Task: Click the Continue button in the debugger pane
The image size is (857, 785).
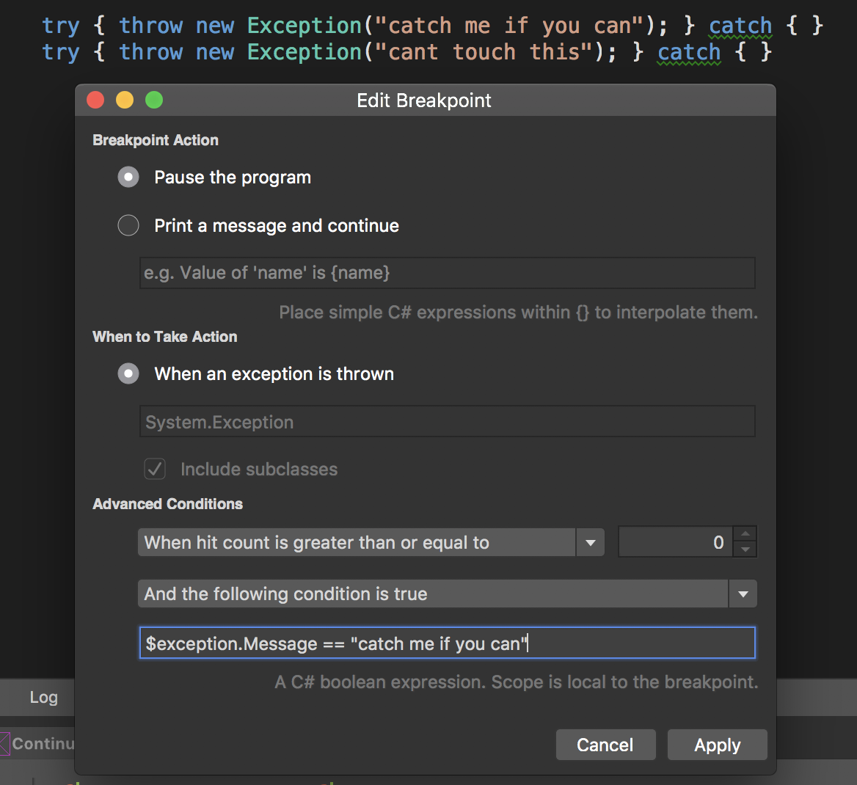Action: (x=38, y=744)
